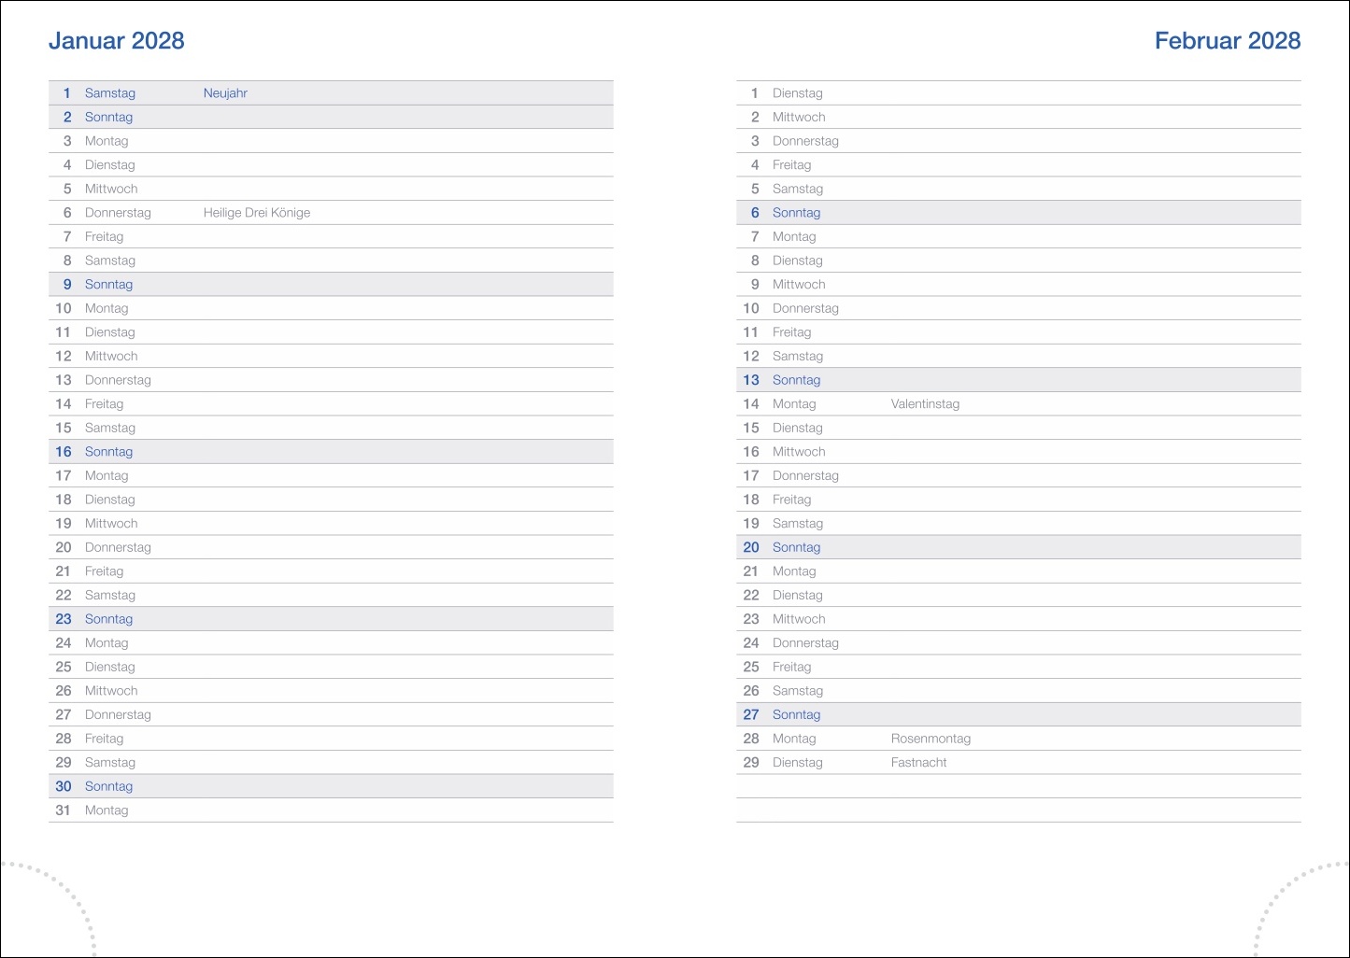Click Sonntag on February 6
The image size is (1350, 958).
click(x=796, y=213)
